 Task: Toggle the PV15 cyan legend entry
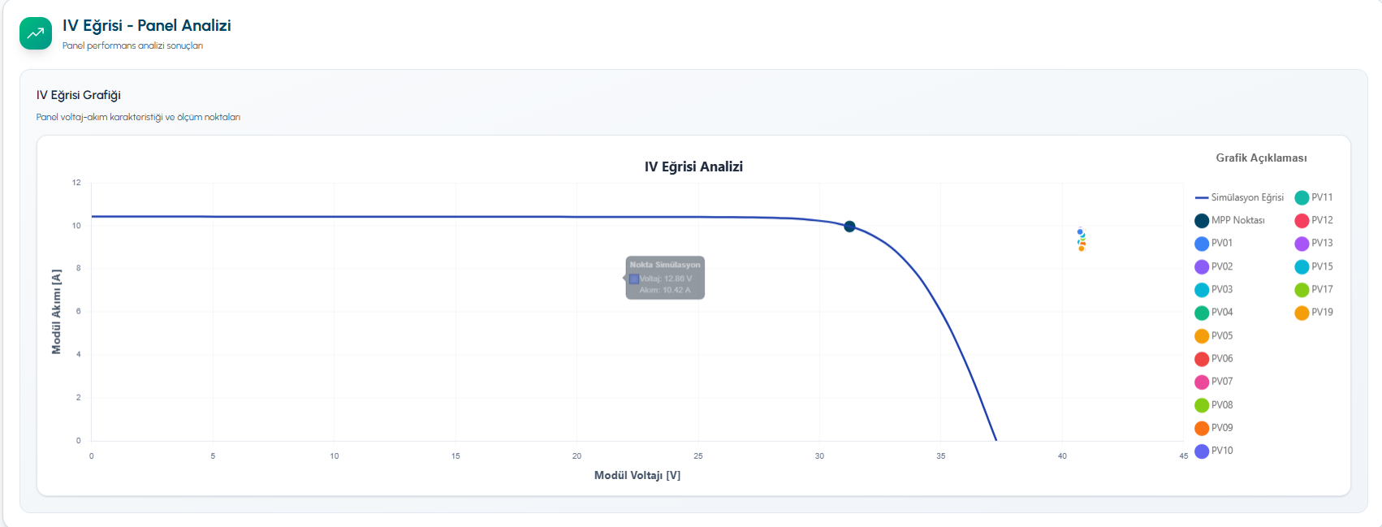pos(1313,266)
